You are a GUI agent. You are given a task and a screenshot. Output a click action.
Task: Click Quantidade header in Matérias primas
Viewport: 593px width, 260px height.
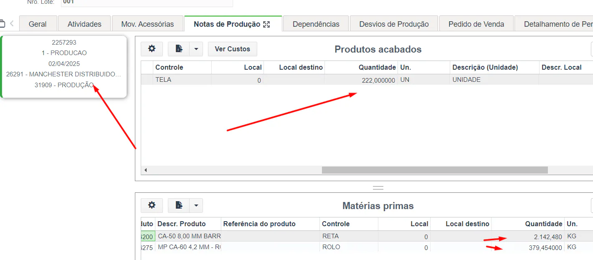coord(528,224)
